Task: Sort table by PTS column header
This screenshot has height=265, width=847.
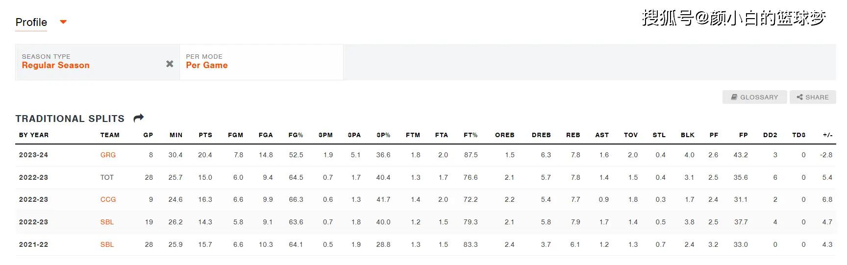Action: (x=205, y=135)
